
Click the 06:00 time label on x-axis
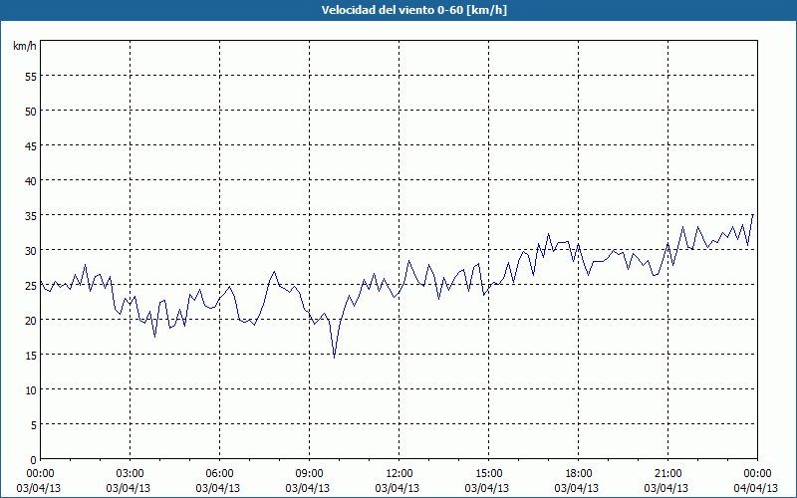[x=219, y=474]
